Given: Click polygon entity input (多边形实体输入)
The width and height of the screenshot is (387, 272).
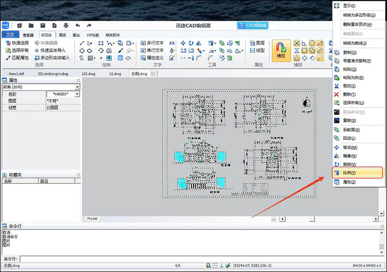Looking at the screenshot, I should click(52, 58).
